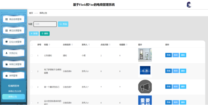Image resolution: width=208 pixels, height=105 pixels.
Task: Open the room picture thumbnail in row 1
Action: pos(145,55)
